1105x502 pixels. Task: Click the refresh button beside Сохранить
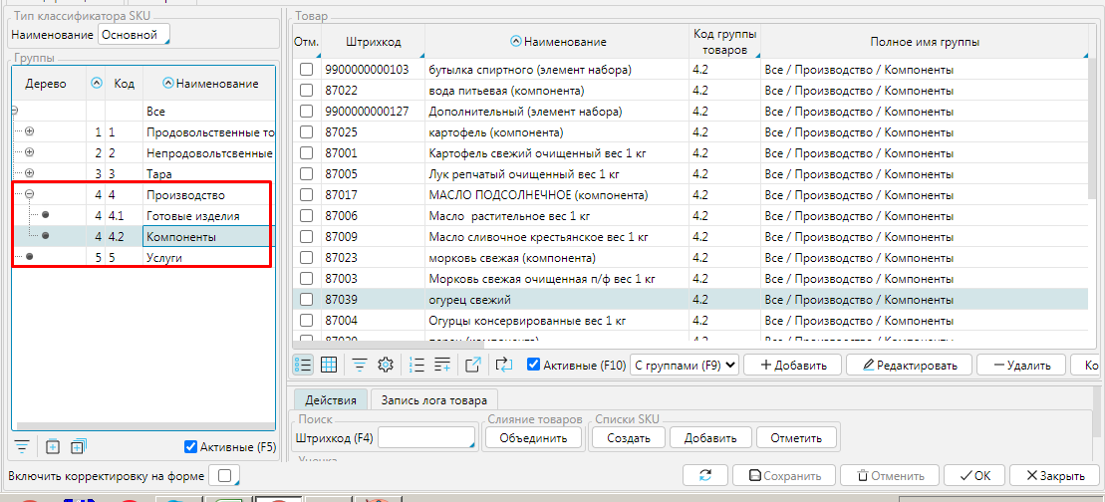tap(706, 476)
